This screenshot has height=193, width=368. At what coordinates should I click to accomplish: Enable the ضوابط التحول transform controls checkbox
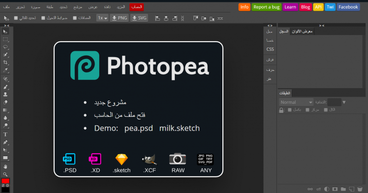point(42,18)
